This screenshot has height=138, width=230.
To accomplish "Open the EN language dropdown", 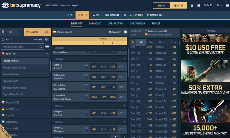I will coord(219,5).
